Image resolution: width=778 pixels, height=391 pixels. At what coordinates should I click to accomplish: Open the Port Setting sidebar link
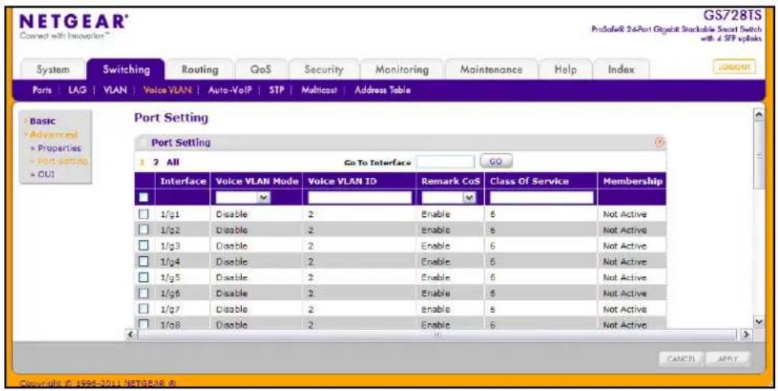tap(61, 161)
